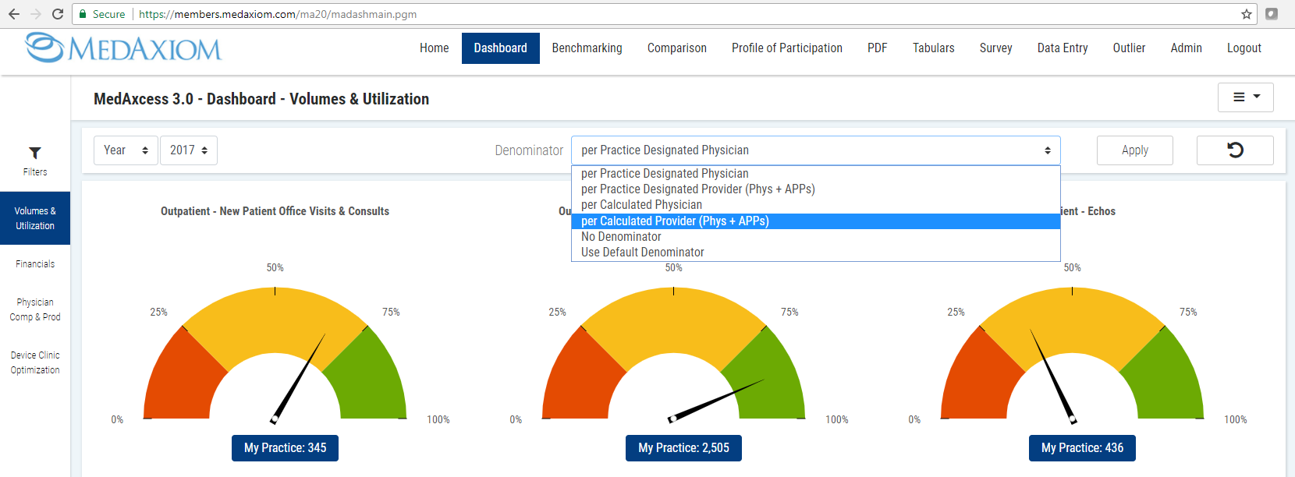The height and width of the screenshot is (477, 1295).
Task: Click the MedAxiom logo
Action: tap(123, 48)
